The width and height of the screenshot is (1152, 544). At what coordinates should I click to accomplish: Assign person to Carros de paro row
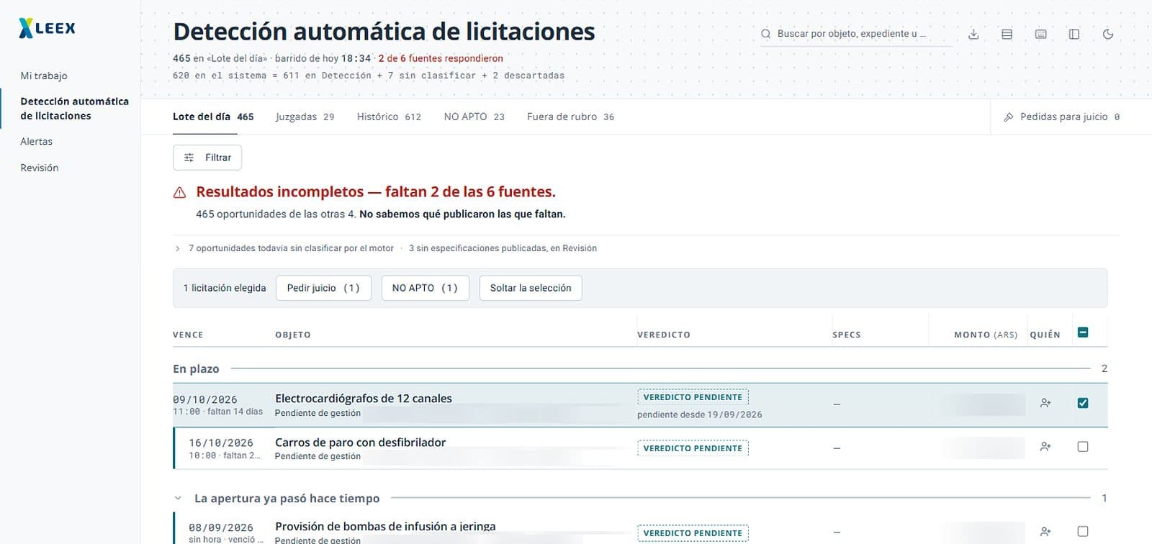click(x=1045, y=447)
